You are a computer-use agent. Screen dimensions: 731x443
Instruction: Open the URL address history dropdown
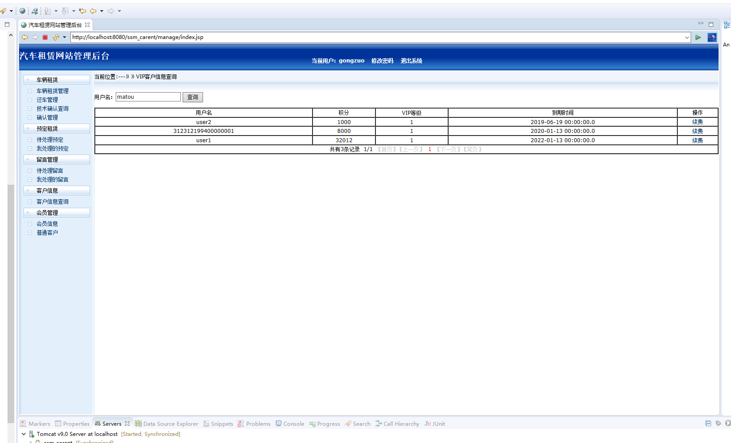(687, 37)
